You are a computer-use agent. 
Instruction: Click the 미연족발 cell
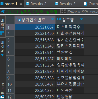70,91
